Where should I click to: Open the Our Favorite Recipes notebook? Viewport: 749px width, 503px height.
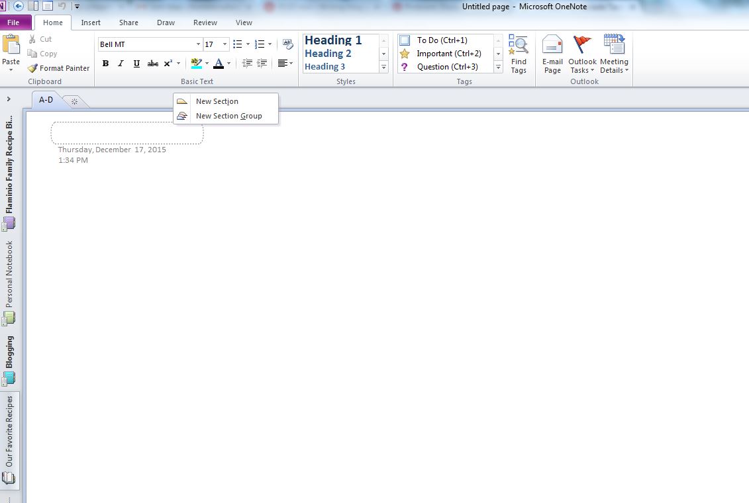[9, 439]
